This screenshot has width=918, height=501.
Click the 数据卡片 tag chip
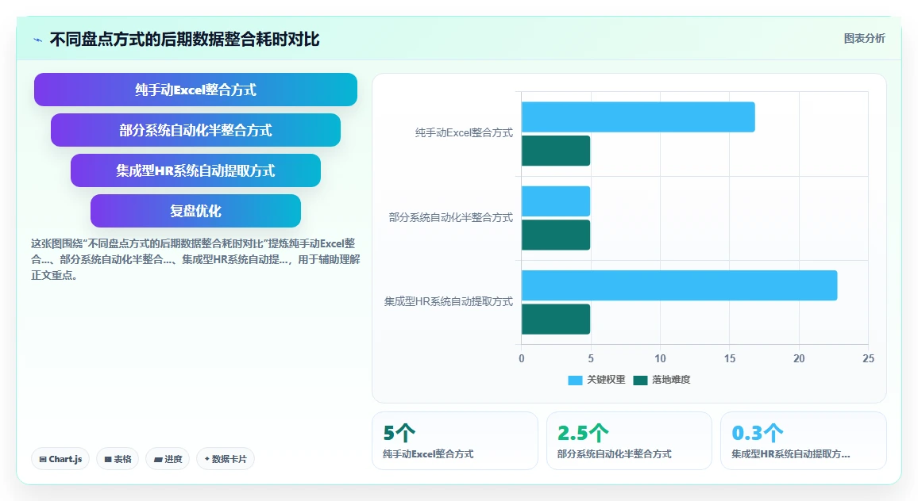[226, 459]
